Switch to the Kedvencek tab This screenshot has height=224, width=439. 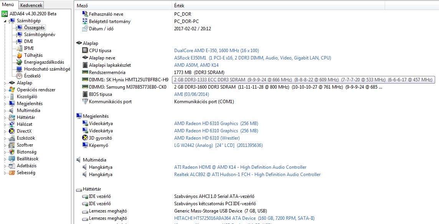click(31, 5)
